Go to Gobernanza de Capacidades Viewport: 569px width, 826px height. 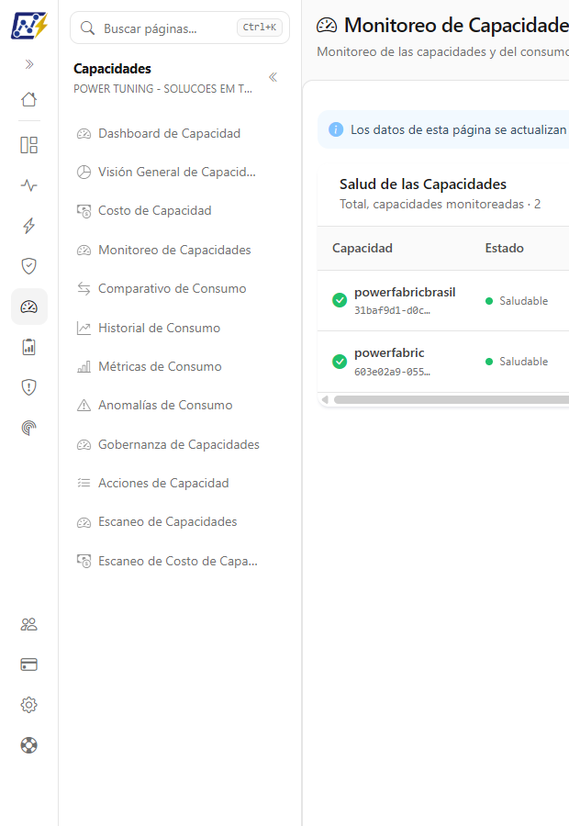click(x=179, y=444)
